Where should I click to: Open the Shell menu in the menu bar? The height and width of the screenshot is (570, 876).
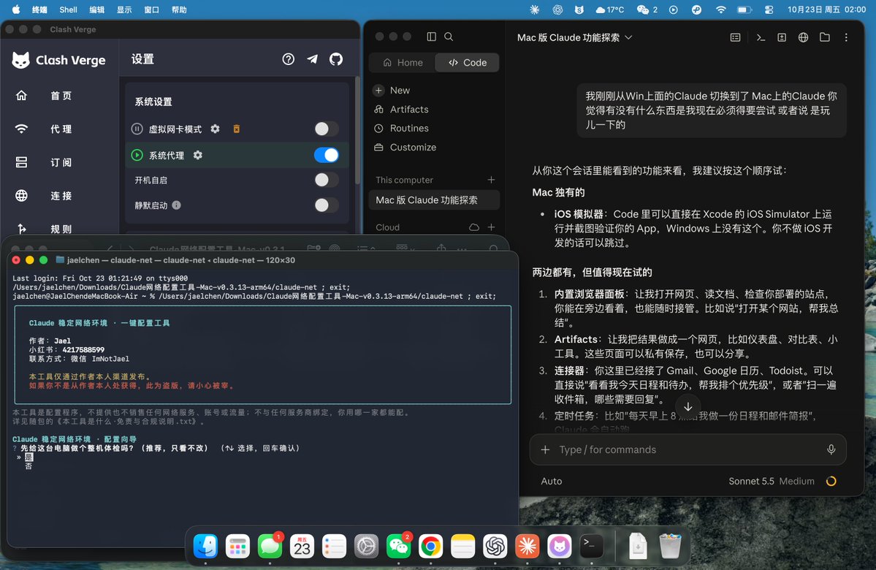coord(68,9)
